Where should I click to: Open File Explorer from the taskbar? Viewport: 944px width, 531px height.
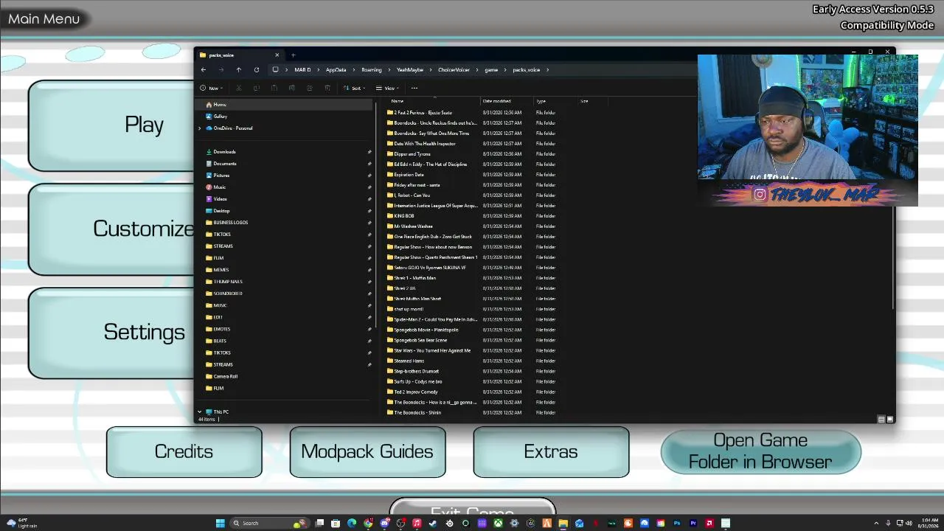[x=563, y=524]
